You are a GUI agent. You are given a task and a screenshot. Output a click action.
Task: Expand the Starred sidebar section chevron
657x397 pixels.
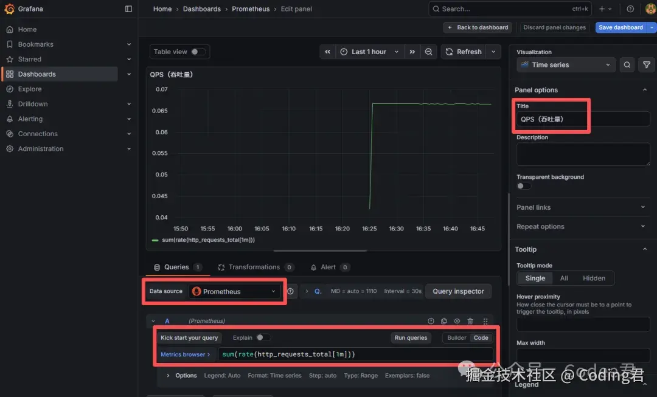pyautogui.click(x=129, y=59)
